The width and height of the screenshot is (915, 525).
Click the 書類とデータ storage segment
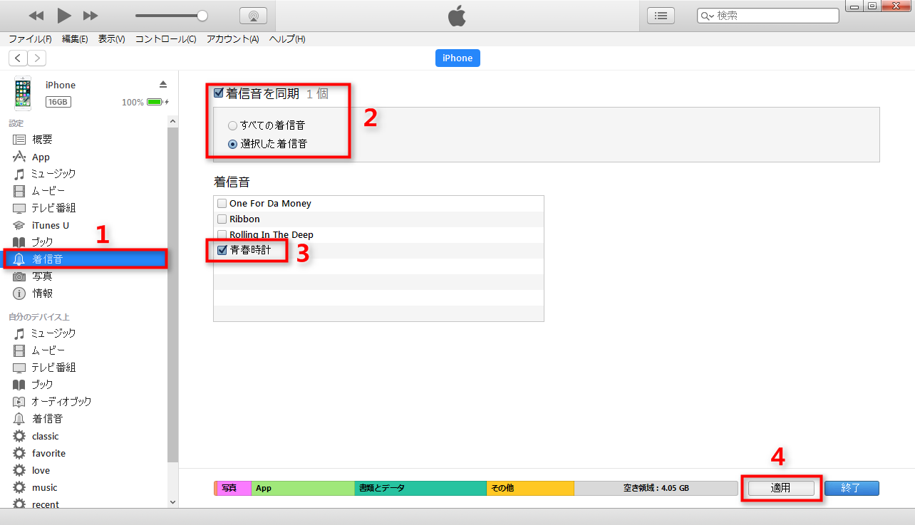click(420, 488)
